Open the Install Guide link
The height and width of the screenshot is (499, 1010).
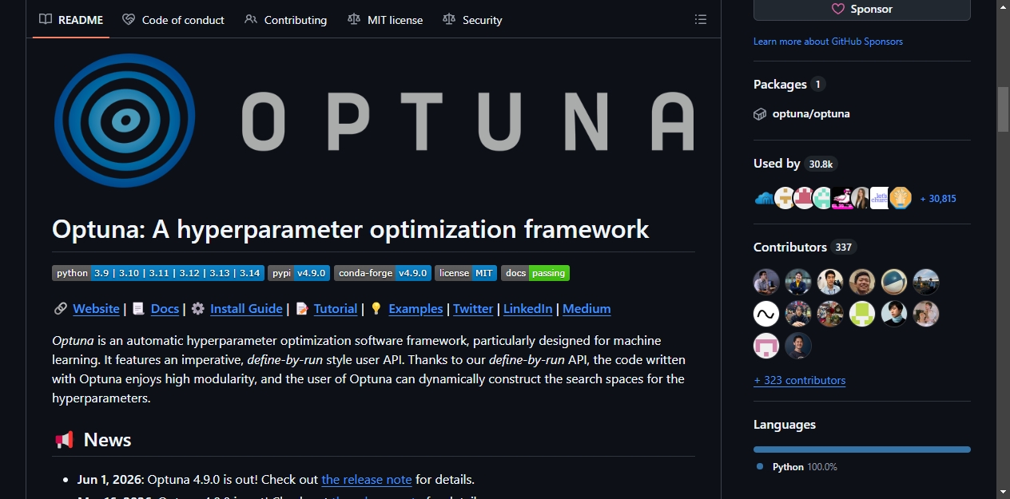tap(246, 309)
